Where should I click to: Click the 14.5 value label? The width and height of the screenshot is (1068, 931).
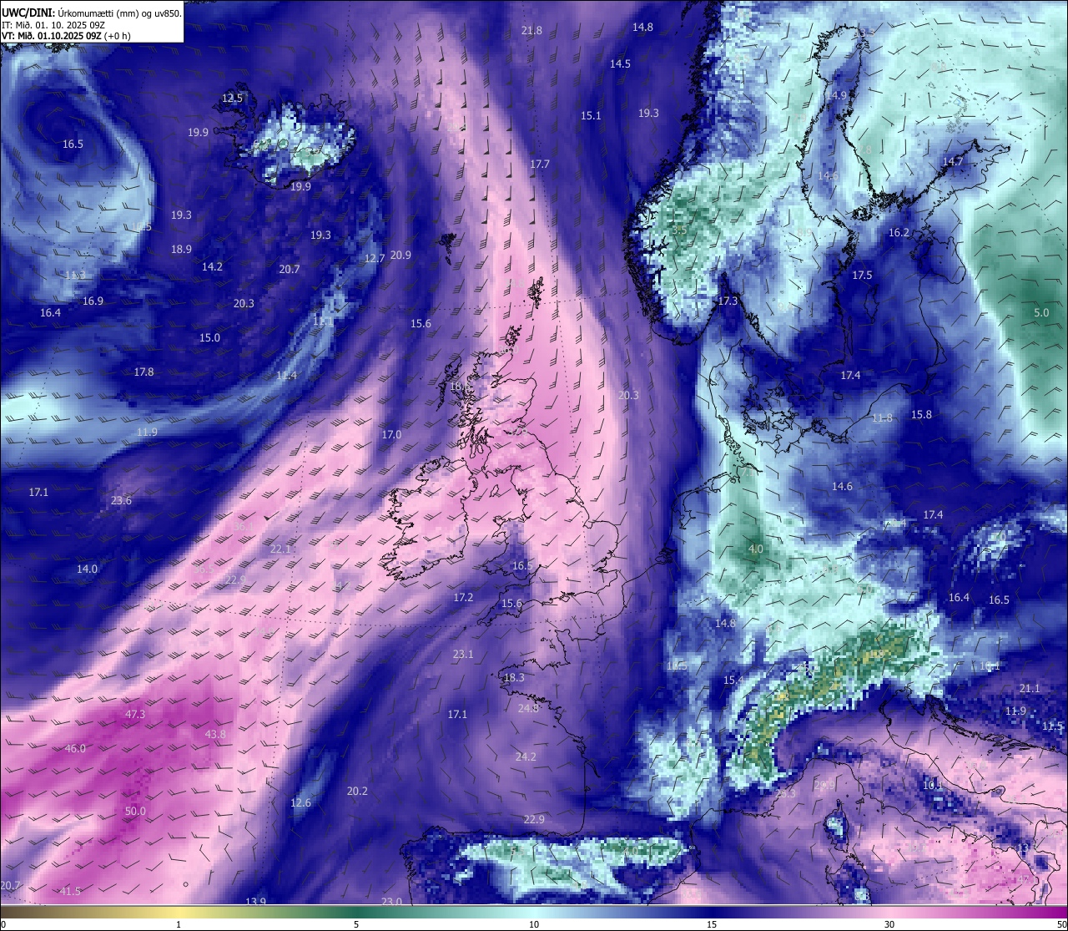[x=620, y=64]
